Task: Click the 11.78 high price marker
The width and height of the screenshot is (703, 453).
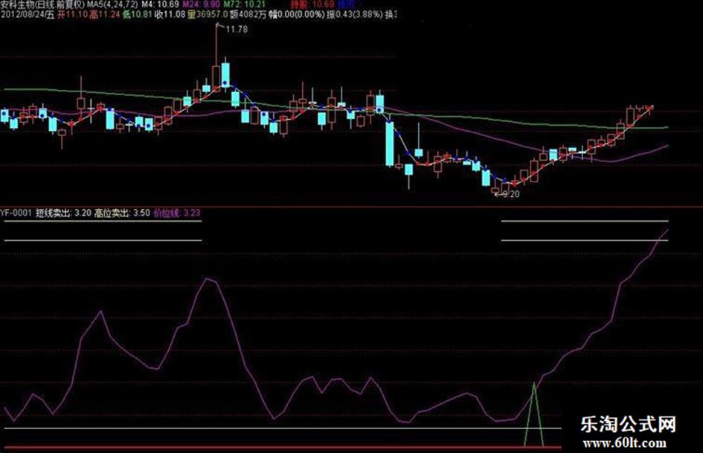Action: (x=237, y=30)
